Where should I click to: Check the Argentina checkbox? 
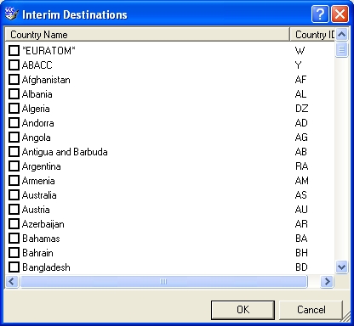(14, 166)
